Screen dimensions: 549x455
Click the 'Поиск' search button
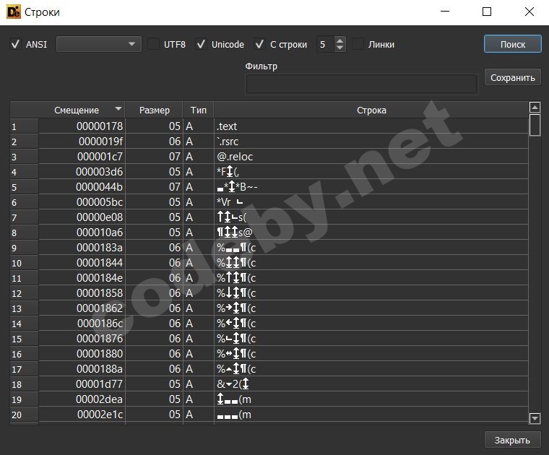(x=513, y=44)
